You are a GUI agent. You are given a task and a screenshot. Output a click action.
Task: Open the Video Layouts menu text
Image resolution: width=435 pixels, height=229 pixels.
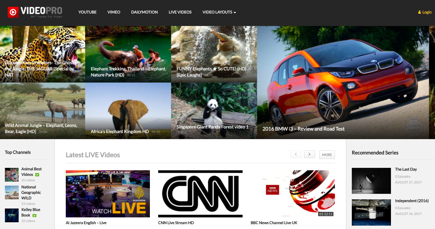(x=217, y=12)
